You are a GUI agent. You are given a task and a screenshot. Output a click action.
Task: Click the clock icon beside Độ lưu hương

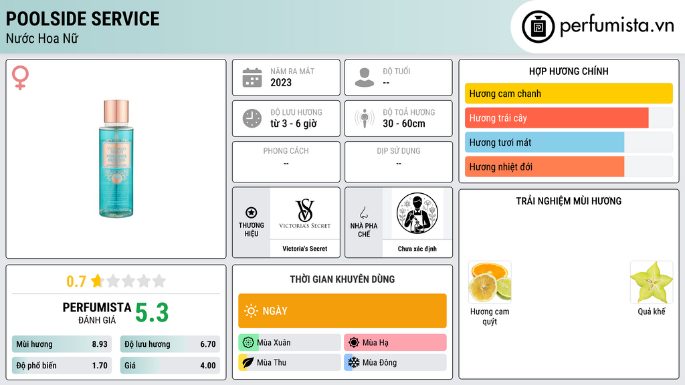click(x=252, y=118)
